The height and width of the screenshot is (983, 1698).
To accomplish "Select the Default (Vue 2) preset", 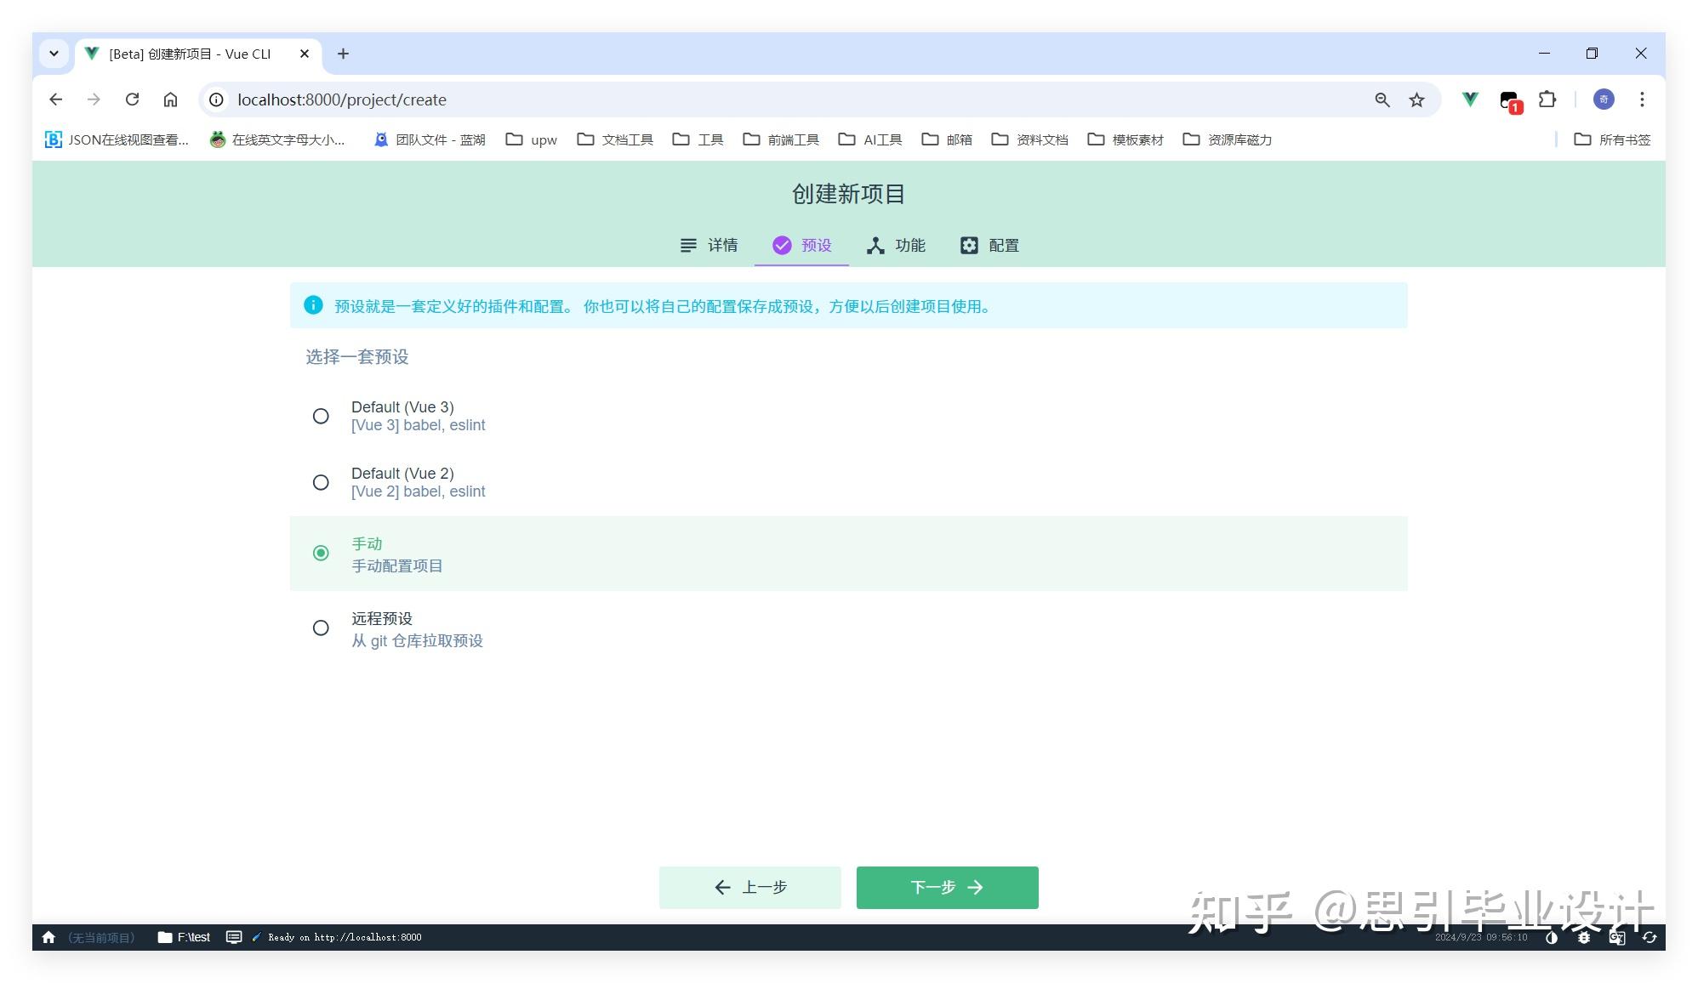I will (x=321, y=482).
